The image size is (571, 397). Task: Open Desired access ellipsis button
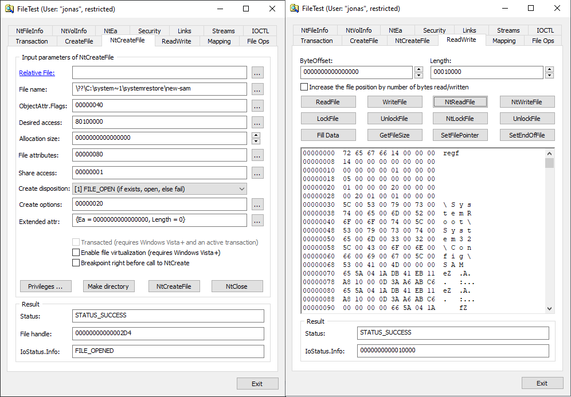pyautogui.click(x=257, y=122)
